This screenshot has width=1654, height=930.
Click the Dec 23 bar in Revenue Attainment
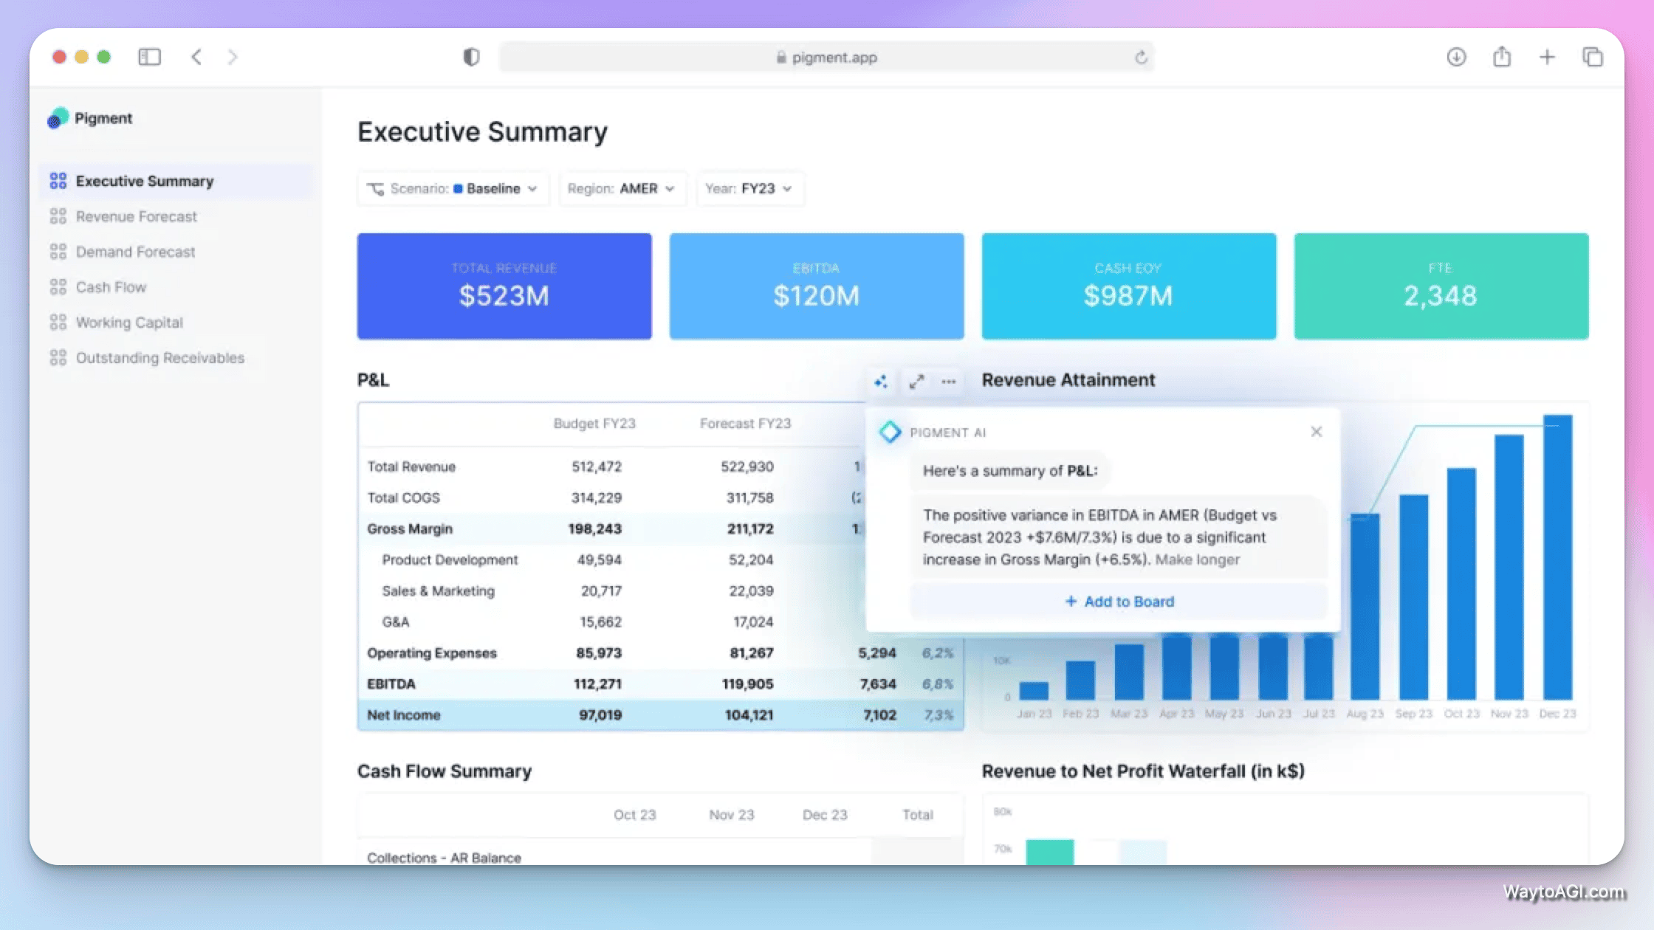pyautogui.click(x=1557, y=557)
